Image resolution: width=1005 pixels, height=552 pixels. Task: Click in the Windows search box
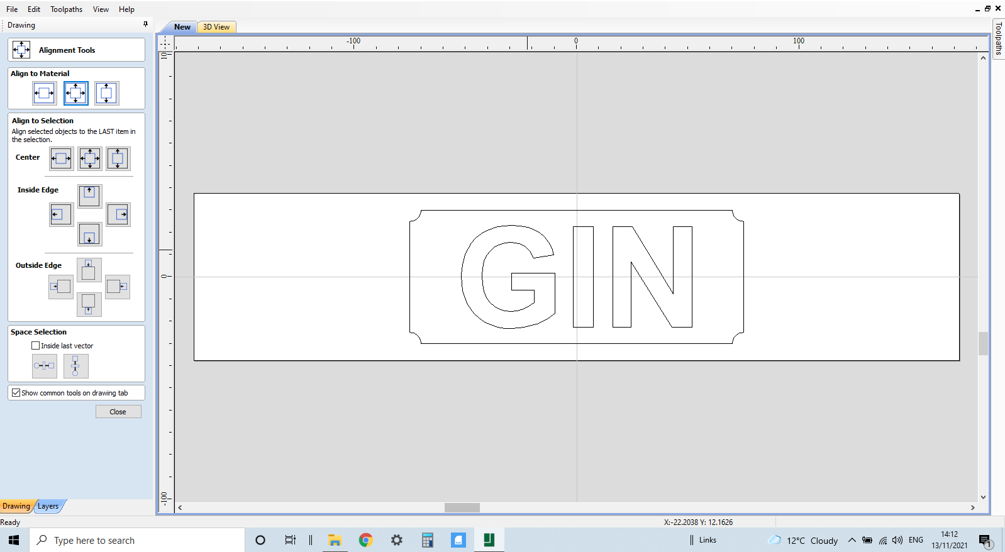[x=137, y=540]
